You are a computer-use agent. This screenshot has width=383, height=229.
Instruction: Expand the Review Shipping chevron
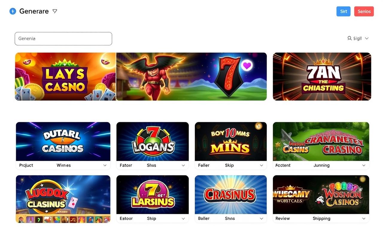click(x=364, y=219)
